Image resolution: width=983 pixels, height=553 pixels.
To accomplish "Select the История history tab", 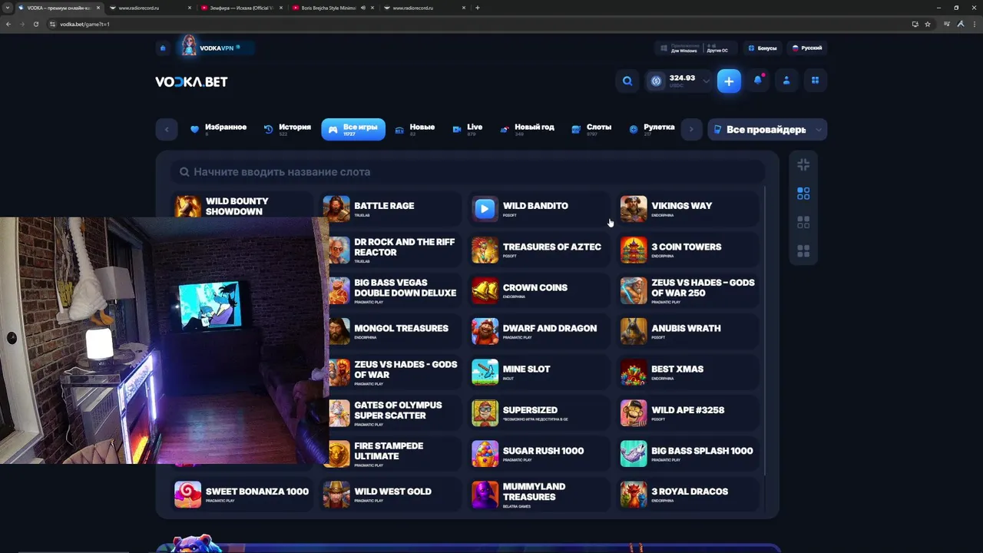I will [287, 129].
